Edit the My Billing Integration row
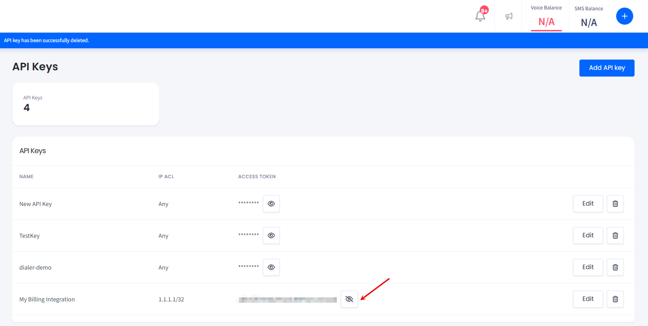The height and width of the screenshot is (326, 648). [x=588, y=299]
